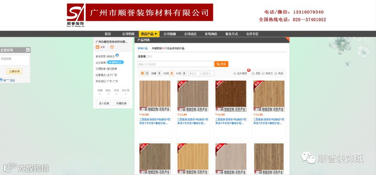Click the 电话/微信 13316079340 text
The width and height of the screenshot is (376, 175).
point(294,12)
